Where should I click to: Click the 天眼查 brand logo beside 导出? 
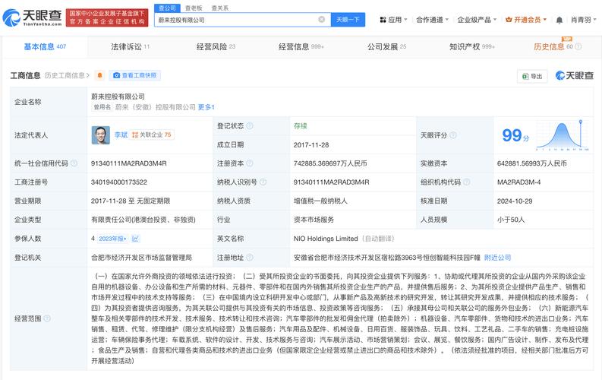click(575, 76)
